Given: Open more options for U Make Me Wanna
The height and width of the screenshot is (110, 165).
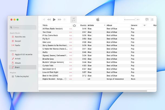Looking at the screenshot, I should tap(71, 49).
